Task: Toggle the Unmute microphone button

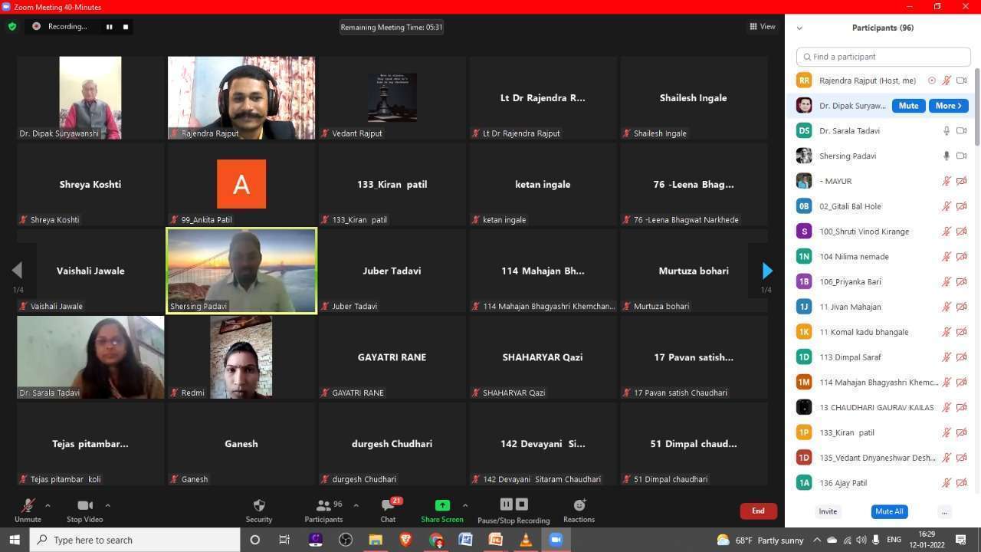Action: pos(28,506)
